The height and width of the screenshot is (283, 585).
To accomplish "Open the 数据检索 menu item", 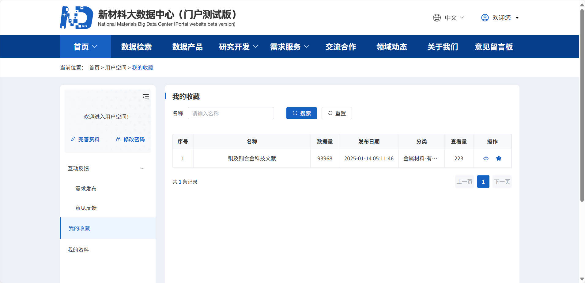I will [x=136, y=47].
